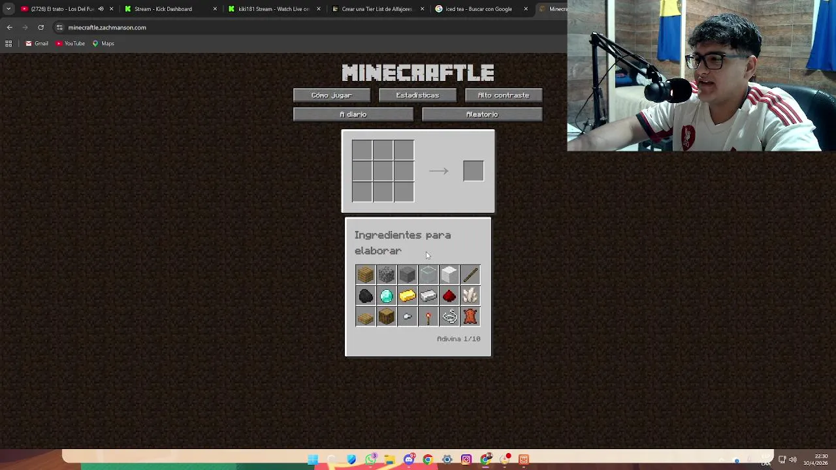Reload the Minecraftle page
Viewport: 836px width, 470px height.
coord(40,27)
